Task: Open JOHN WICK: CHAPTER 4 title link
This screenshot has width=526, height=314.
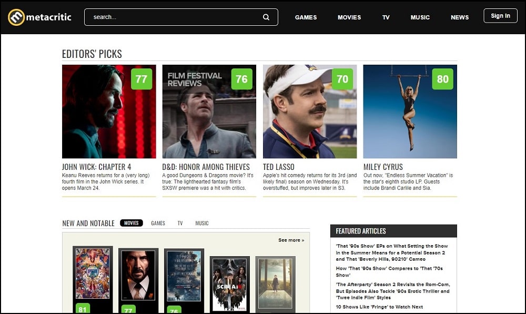Action: tap(97, 167)
